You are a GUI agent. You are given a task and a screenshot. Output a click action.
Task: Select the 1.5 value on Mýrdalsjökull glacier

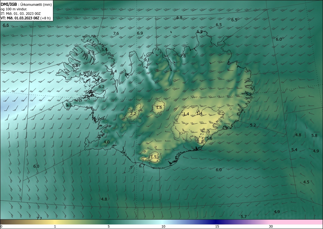[154, 157]
